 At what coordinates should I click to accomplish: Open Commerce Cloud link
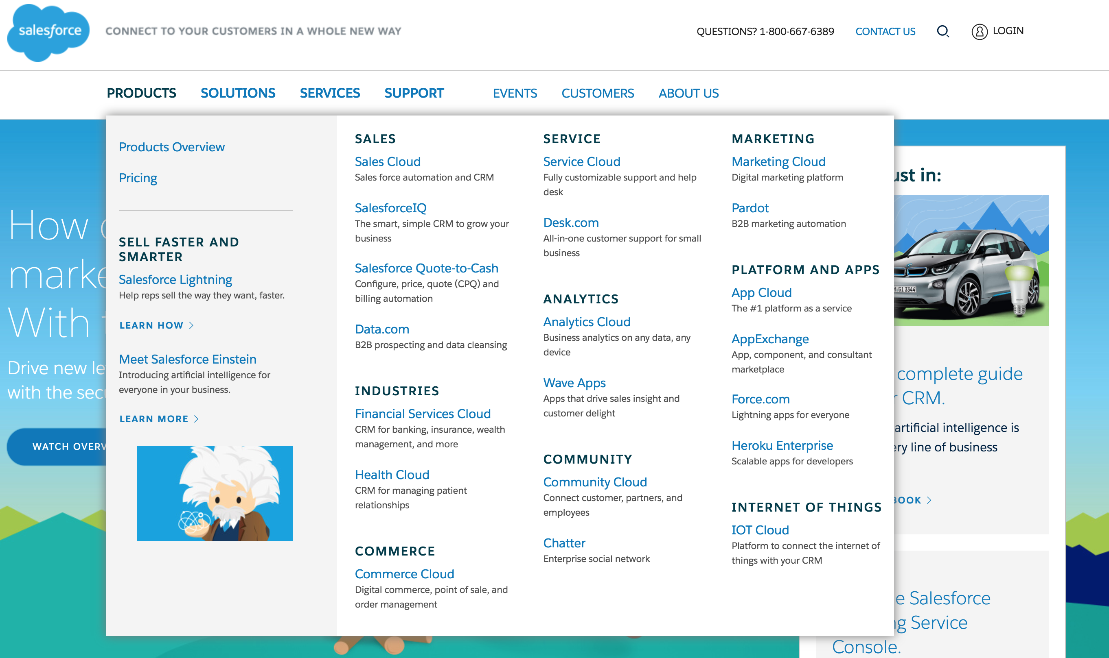pyautogui.click(x=404, y=574)
